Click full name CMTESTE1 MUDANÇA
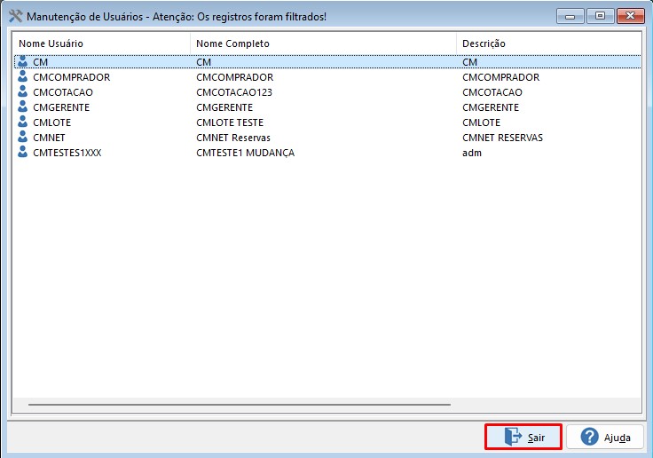Screen dimensions: 653x458 click(245, 153)
